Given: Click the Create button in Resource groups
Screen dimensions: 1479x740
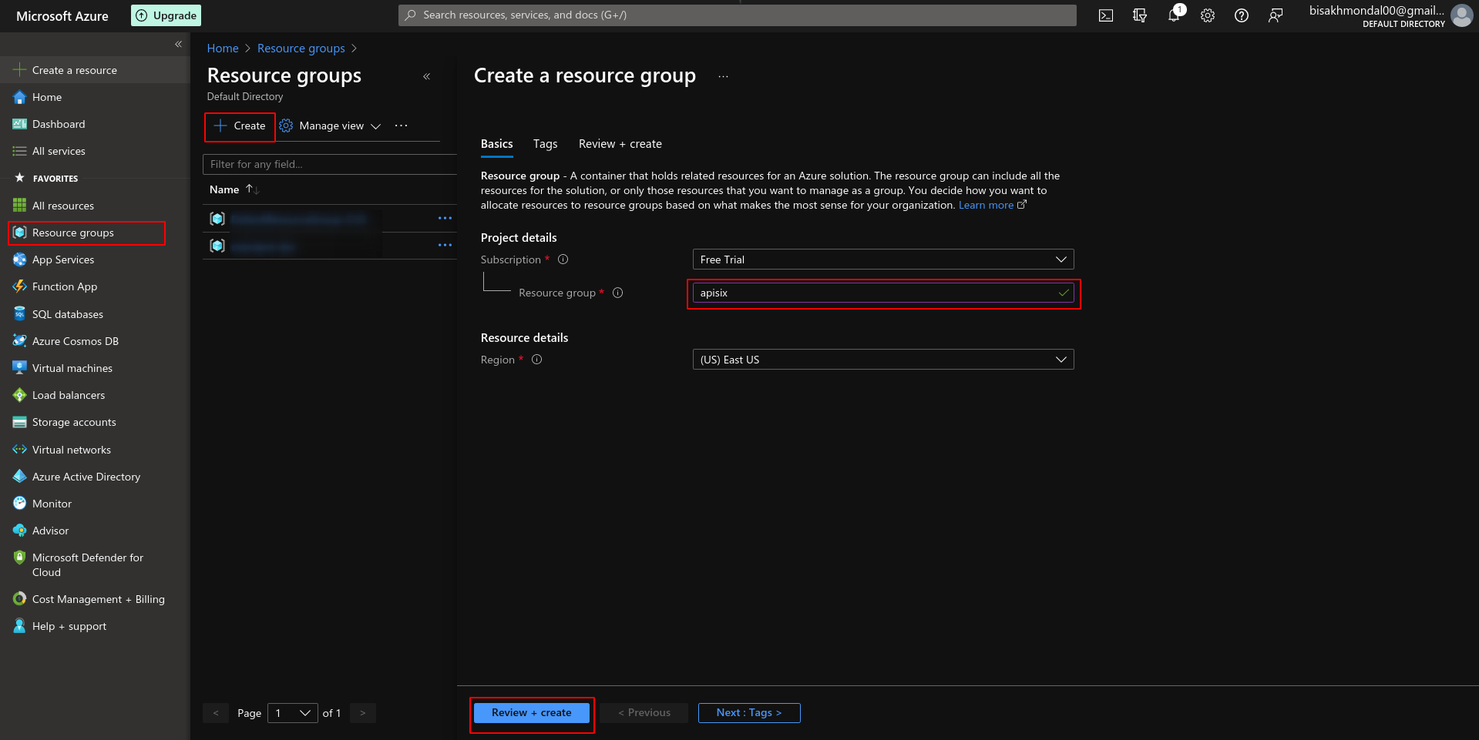Looking at the screenshot, I should tap(240, 126).
